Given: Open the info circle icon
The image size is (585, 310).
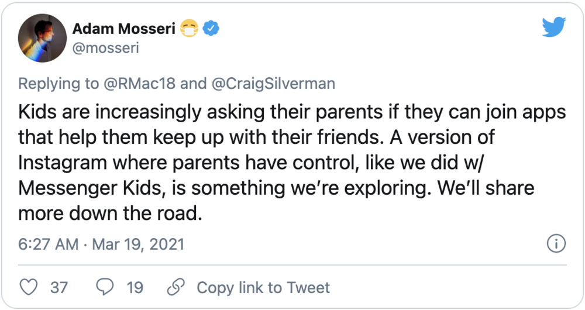Looking at the screenshot, I should [x=555, y=243].
